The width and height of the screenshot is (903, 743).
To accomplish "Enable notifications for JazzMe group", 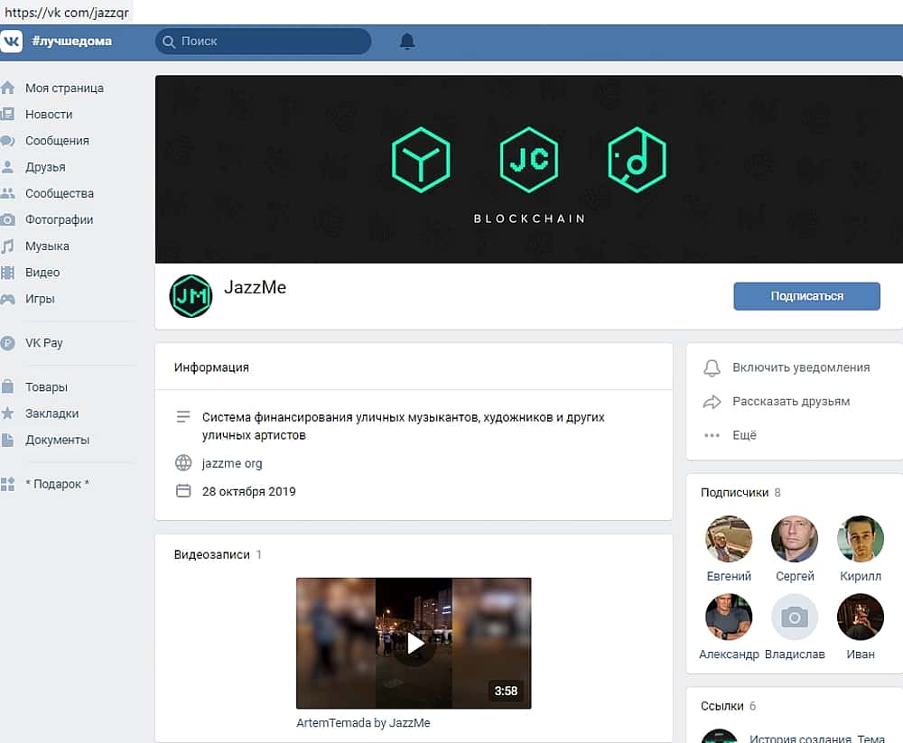I will pos(801,367).
